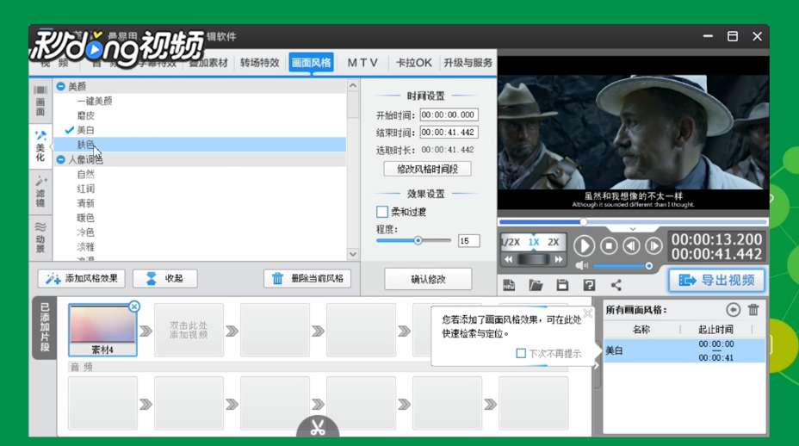Close the style tip popup
Viewport: 799px width, 446px height.
[x=587, y=313]
